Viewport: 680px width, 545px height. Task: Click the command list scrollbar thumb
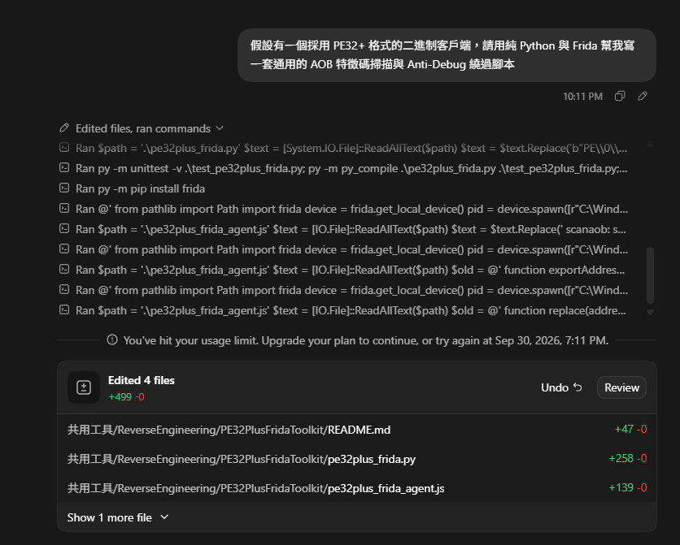[650, 275]
